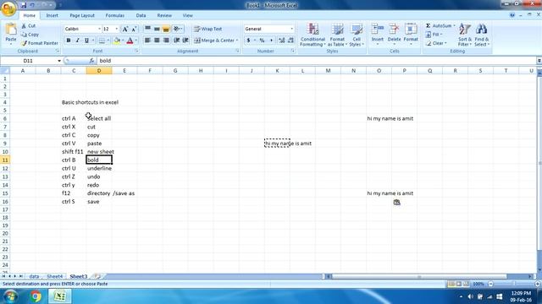This screenshot has height=304, width=542.
Task: Toggle Italic formatting in the ribbon
Action: click(x=77, y=41)
